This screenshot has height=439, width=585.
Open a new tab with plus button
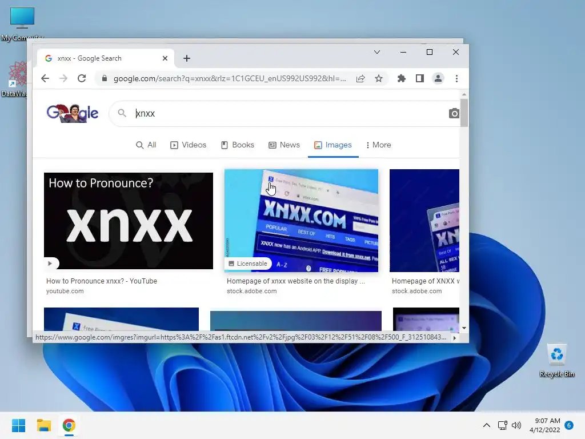point(187,58)
